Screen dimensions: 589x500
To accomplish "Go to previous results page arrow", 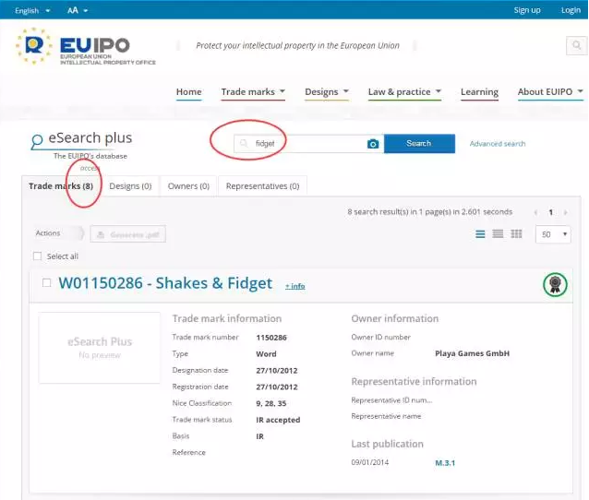I will pos(535,212).
